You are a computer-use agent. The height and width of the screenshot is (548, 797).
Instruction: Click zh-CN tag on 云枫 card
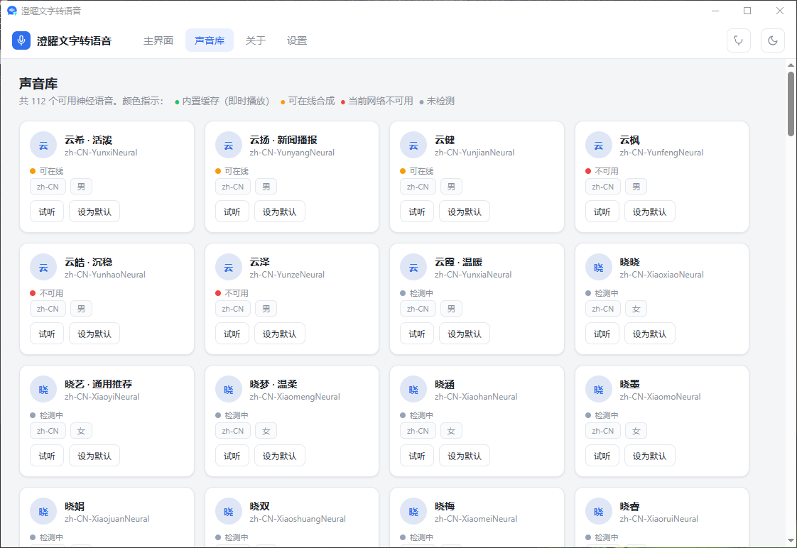pyautogui.click(x=603, y=187)
